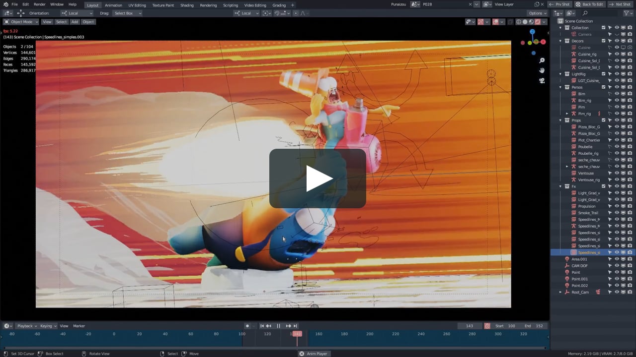Pause the animation playback
Screen dimensions: 636x357
(x=278, y=326)
